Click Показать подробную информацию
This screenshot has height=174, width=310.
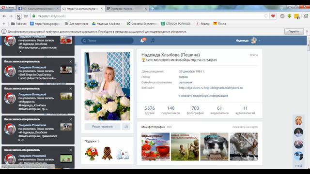tap(203, 96)
